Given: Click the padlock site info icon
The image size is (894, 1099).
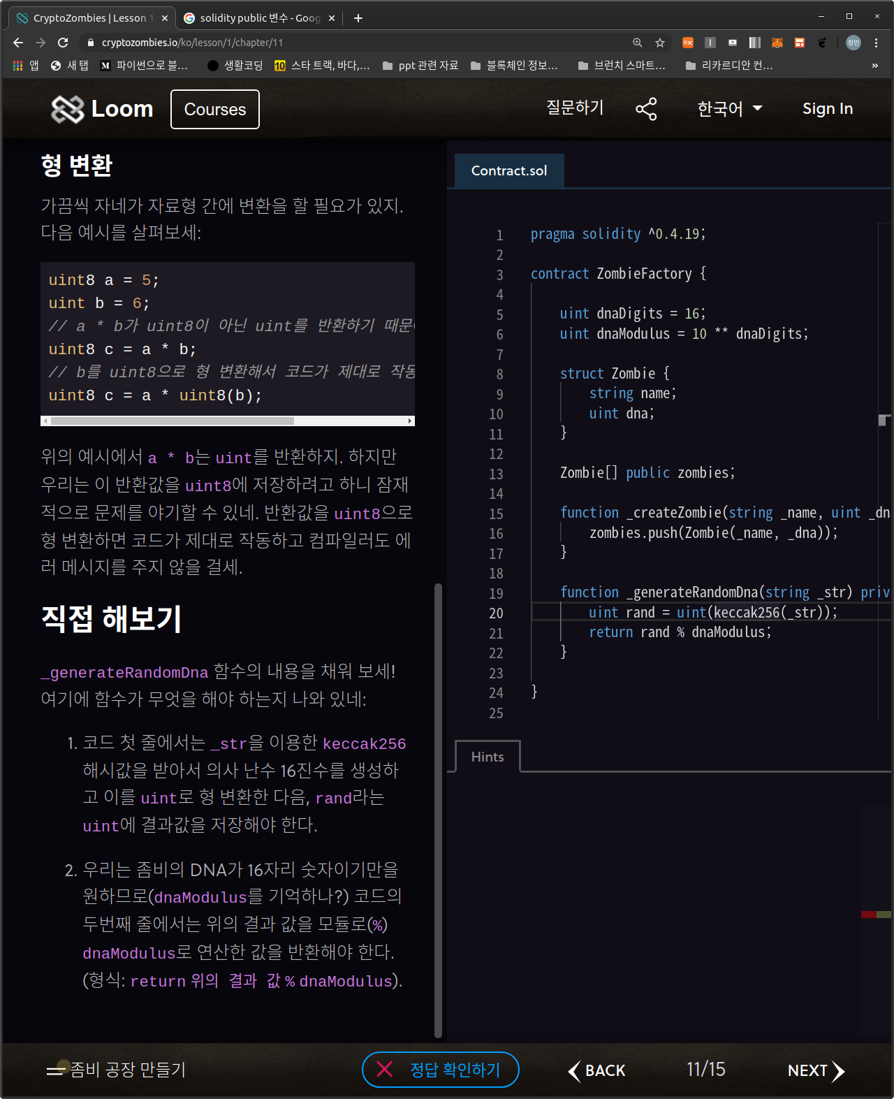Looking at the screenshot, I should click(x=90, y=43).
